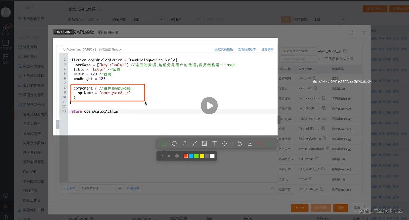Choose the white annotation color
The image size is (409, 220).
coord(212,156)
